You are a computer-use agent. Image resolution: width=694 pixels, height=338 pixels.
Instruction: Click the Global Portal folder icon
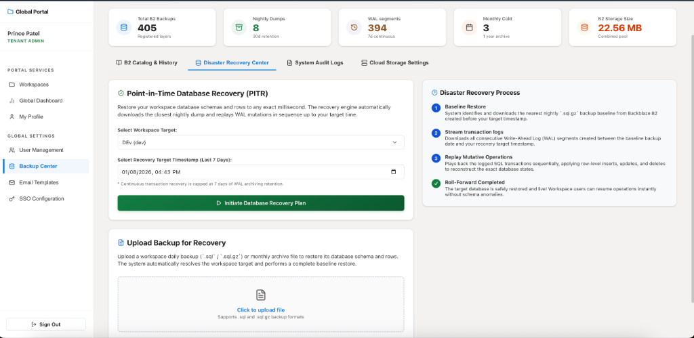tap(10, 12)
